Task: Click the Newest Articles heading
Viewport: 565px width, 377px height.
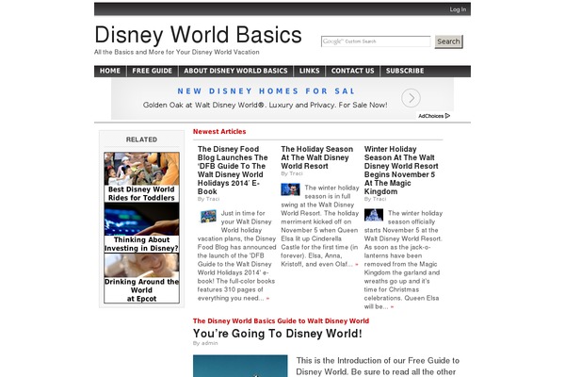Action: pyautogui.click(x=219, y=132)
